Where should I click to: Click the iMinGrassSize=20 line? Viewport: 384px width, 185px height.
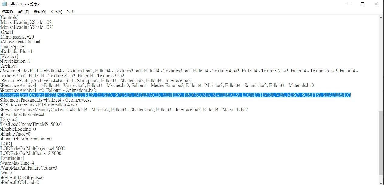[17, 37]
